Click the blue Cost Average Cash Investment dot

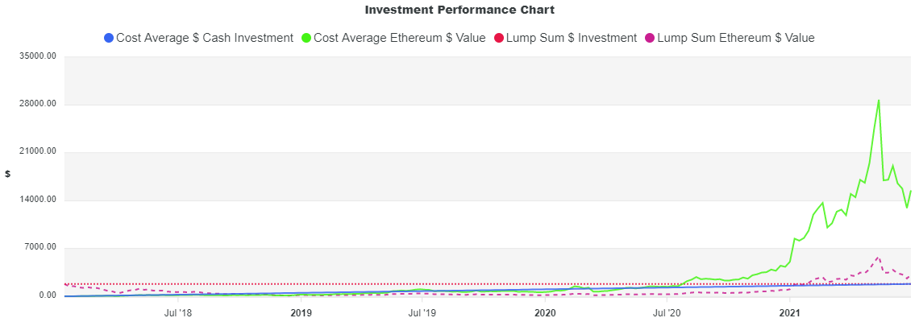click(109, 38)
